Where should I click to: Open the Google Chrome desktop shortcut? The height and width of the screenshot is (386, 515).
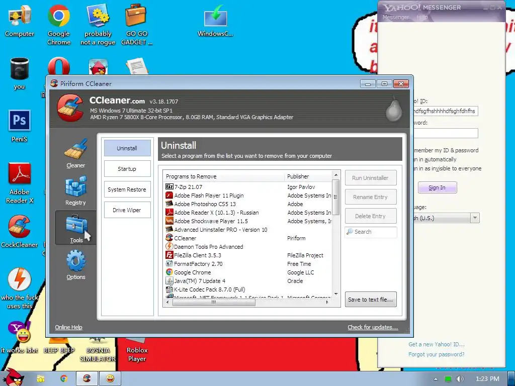click(59, 25)
